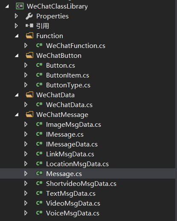Select the LocationMsgData.cs file name
177x221 pixels.
(77, 164)
